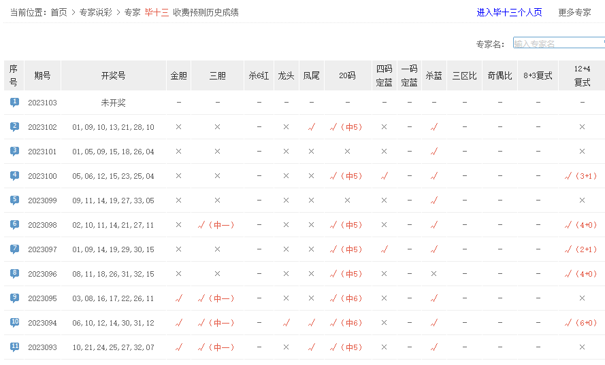Click the row 2 number badge icon
The height and width of the screenshot is (365, 605).
pyautogui.click(x=14, y=126)
